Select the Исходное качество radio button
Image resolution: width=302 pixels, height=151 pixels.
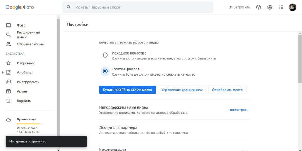coord(105,55)
